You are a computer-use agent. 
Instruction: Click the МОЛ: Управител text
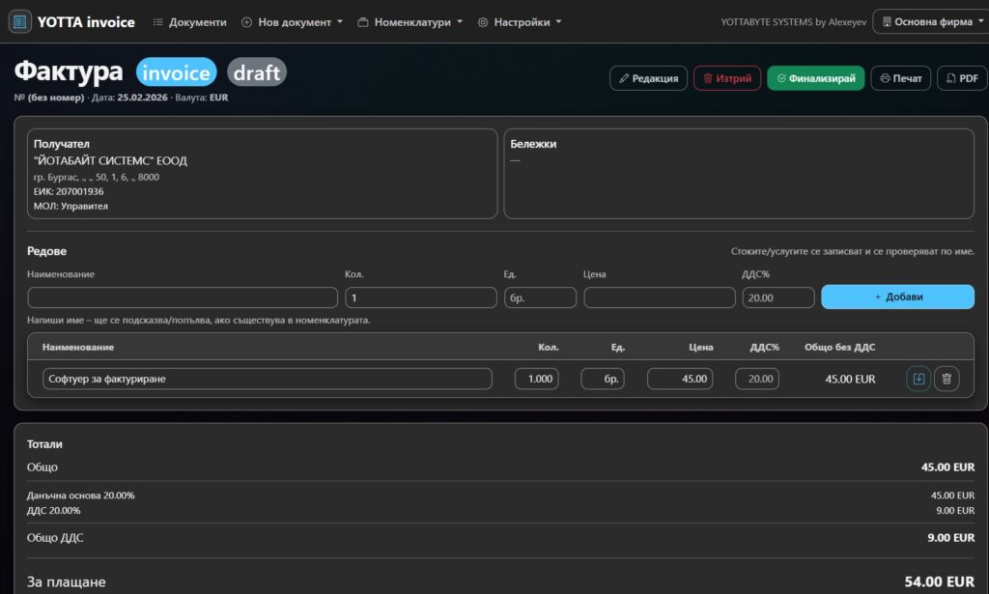tap(71, 206)
